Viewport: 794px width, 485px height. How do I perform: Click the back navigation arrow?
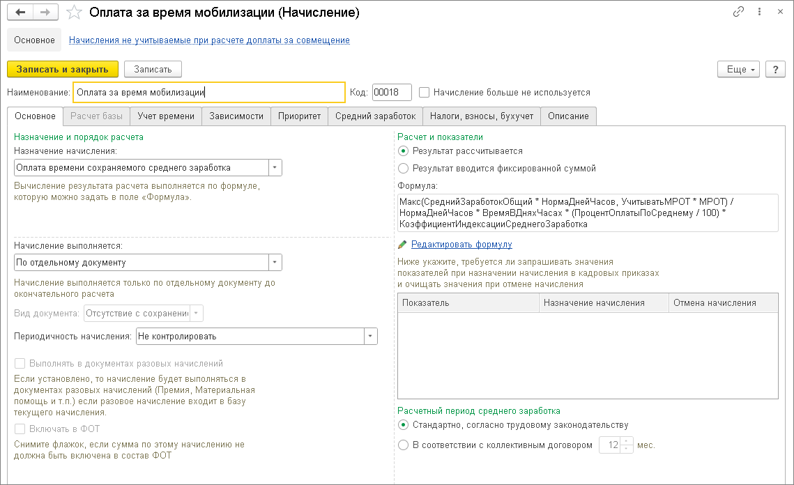[20, 13]
